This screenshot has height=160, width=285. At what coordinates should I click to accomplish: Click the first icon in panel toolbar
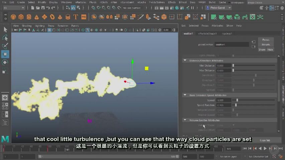(x=16, y=30)
